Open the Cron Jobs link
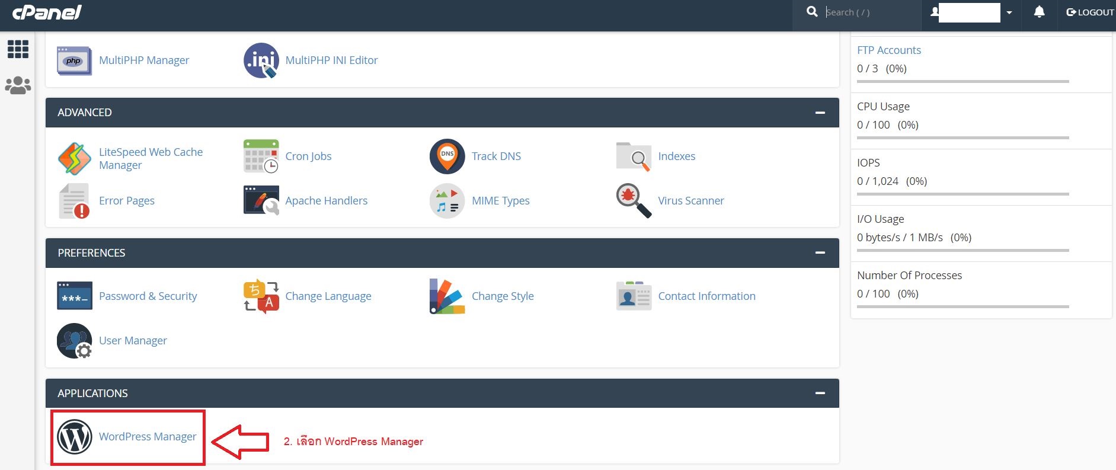The image size is (1116, 470). coord(308,156)
